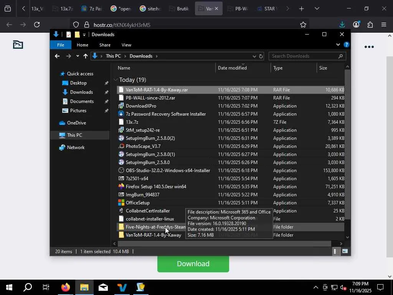Image resolution: width=393 pixels, height=295 pixels.
Task: Reload the hostr.co page
Action: click(x=37, y=25)
